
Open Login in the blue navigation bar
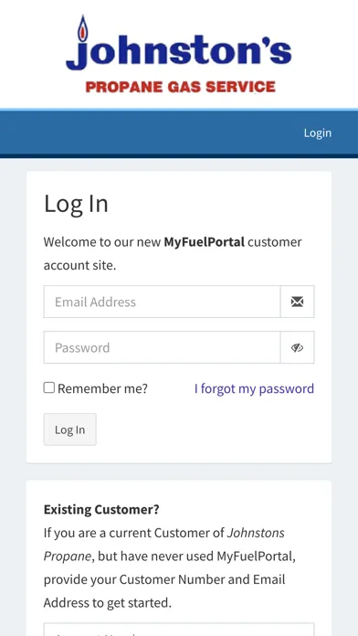[318, 133]
